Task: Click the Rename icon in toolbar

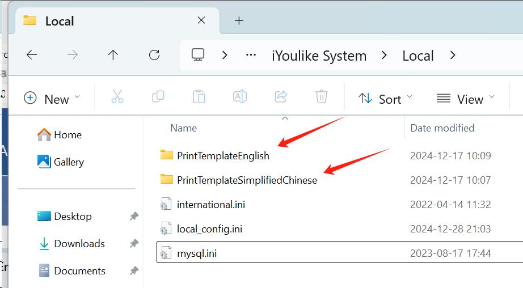Action: [x=240, y=98]
